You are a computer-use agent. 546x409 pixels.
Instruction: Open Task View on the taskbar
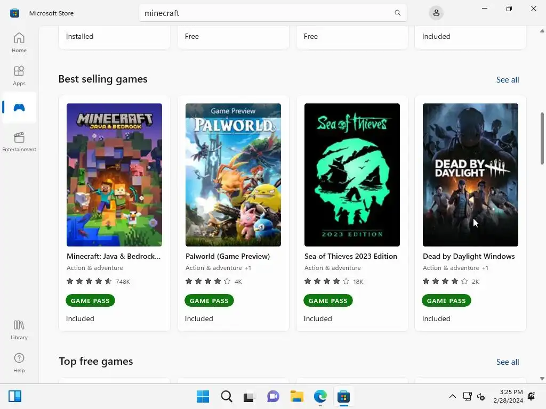pyautogui.click(x=248, y=397)
